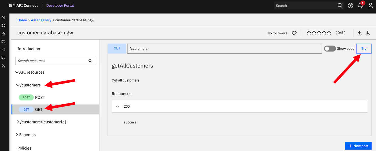Image resolution: width=376 pixels, height=151 pixels.
Task: Rate with the third star
Action: tap(319, 33)
